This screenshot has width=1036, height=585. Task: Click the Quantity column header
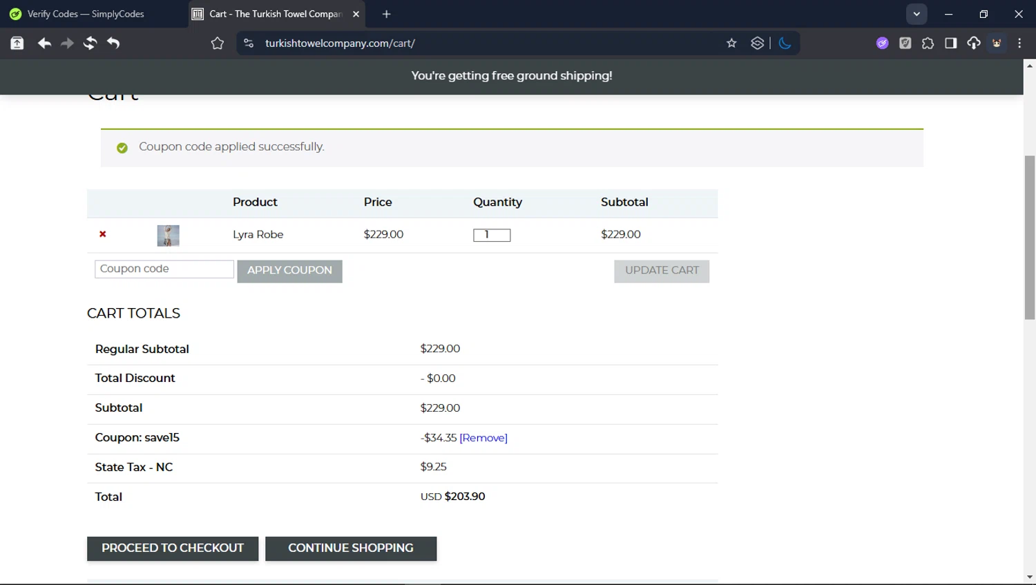click(x=497, y=202)
